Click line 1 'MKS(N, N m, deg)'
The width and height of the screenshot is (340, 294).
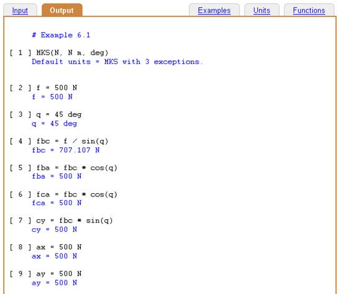(x=72, y=53)
